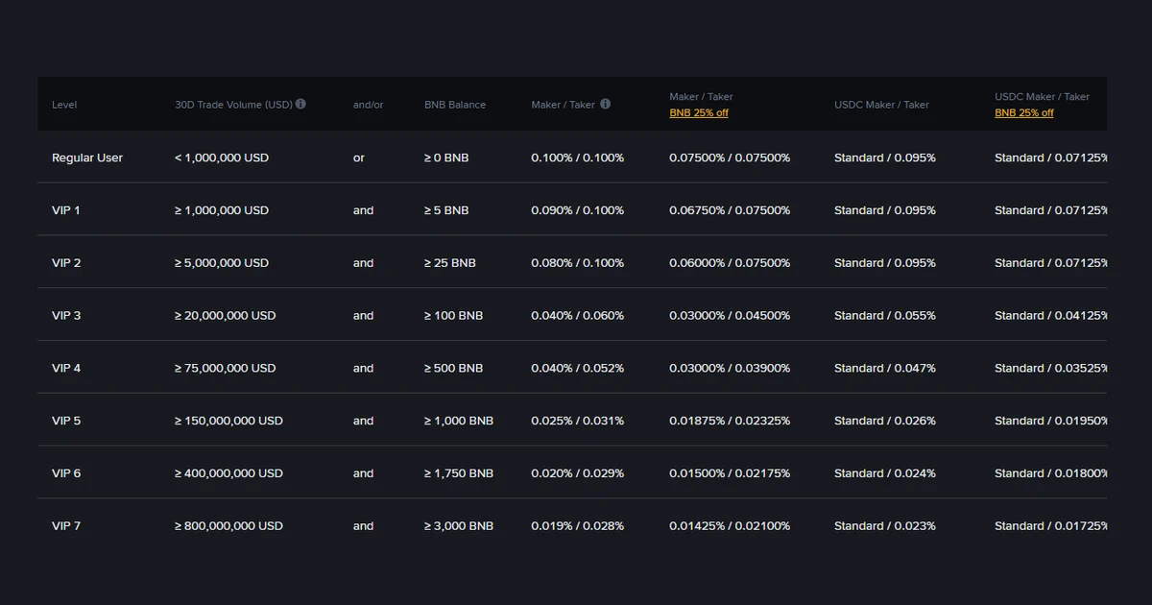Click the VIP 6 level cell
This screenshot has width=1152, height=605.
(66, 473)
